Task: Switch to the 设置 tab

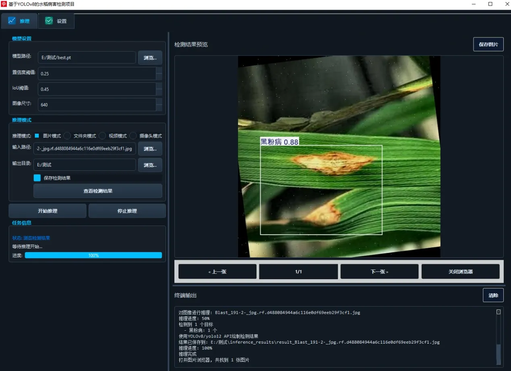Action: coord(56,21)
